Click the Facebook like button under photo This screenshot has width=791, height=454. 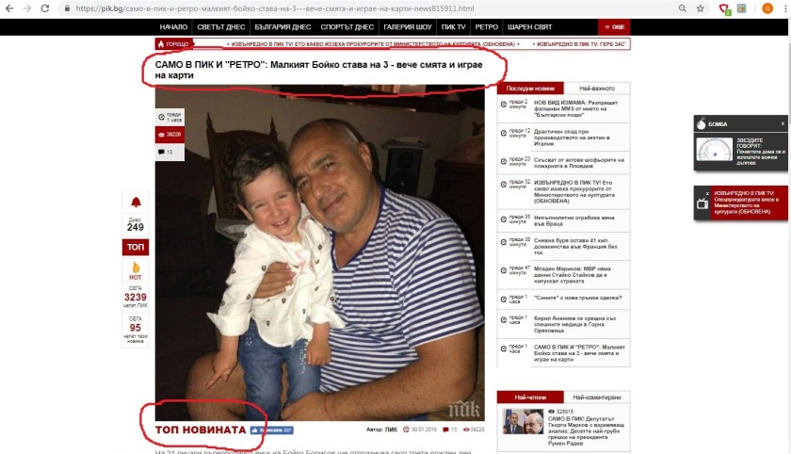(x=272, y=430)
